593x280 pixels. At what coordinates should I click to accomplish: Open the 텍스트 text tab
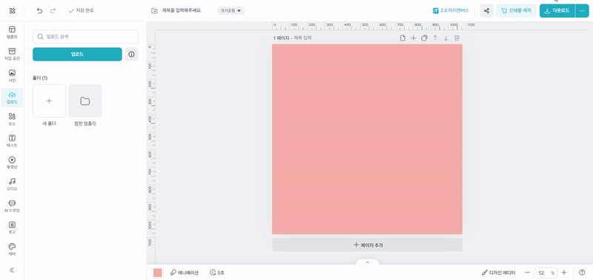pyautogui.click(x=12, y=141)
